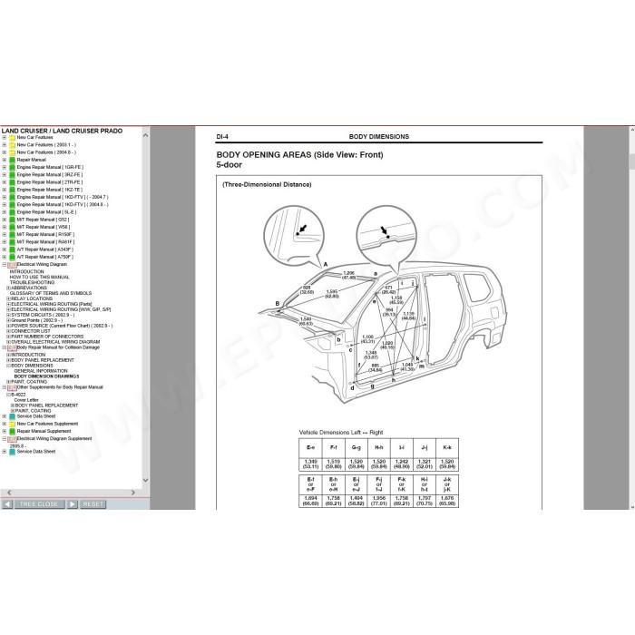Open the Cover Letter entry under B-4022

pos(26,400)
